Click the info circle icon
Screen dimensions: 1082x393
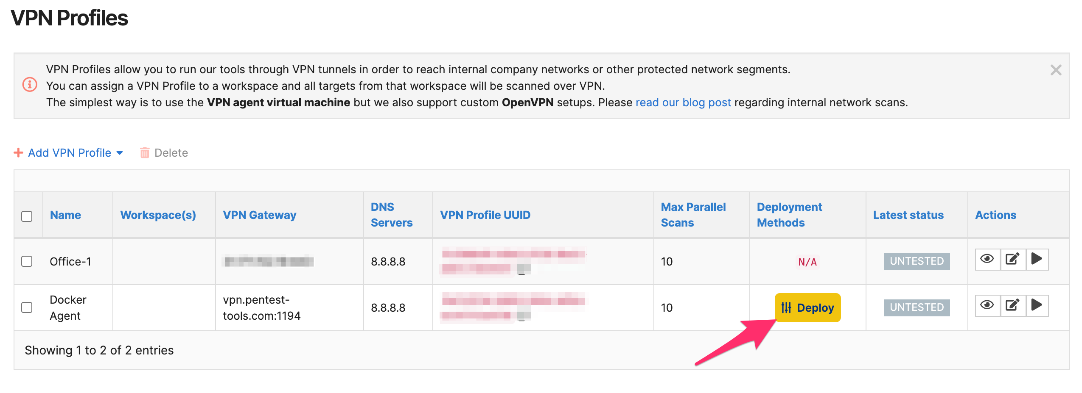(x=30, y=85)
